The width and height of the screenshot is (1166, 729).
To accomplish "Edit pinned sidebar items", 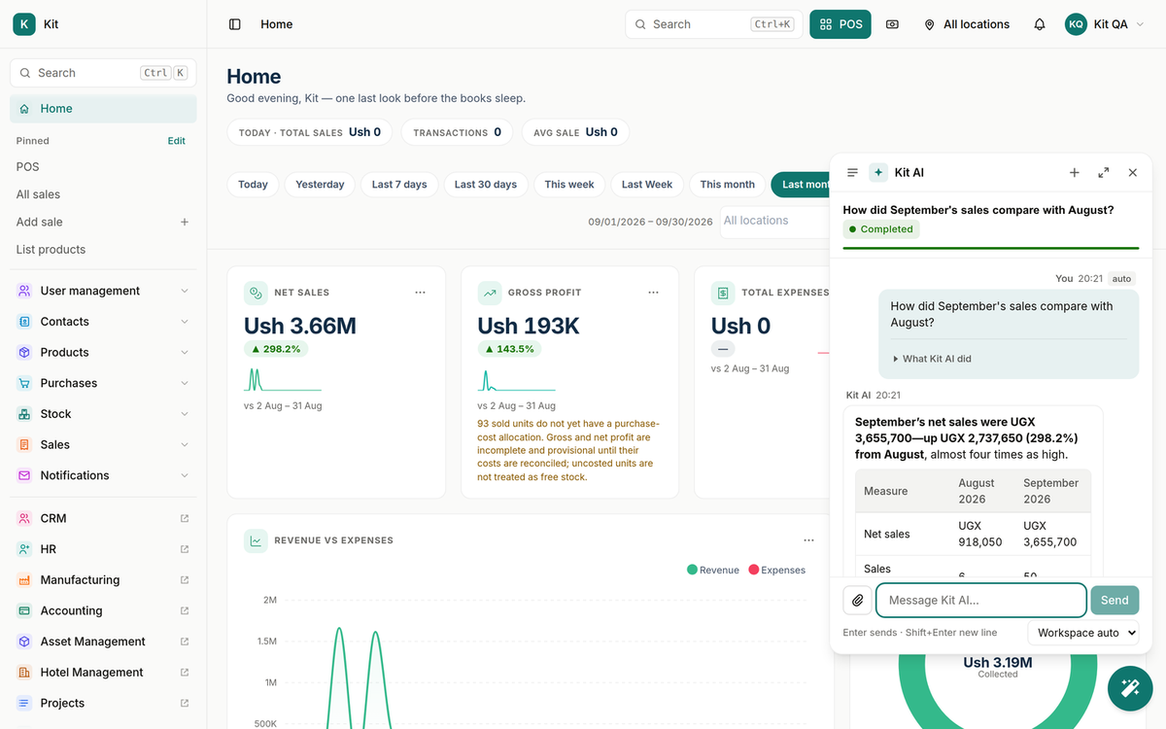I will pos(176,141).
